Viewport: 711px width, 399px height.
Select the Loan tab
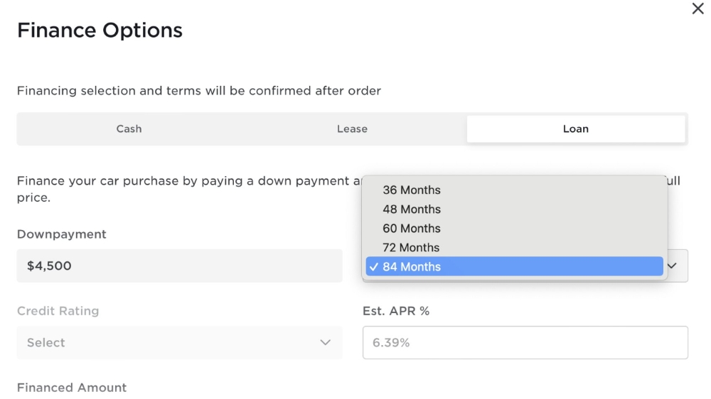576,129
